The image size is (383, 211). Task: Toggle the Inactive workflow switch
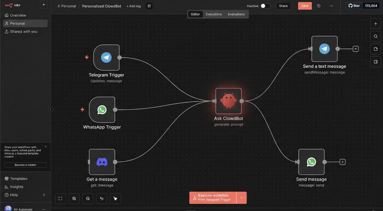pyautogui.click(x=265, y=6)
